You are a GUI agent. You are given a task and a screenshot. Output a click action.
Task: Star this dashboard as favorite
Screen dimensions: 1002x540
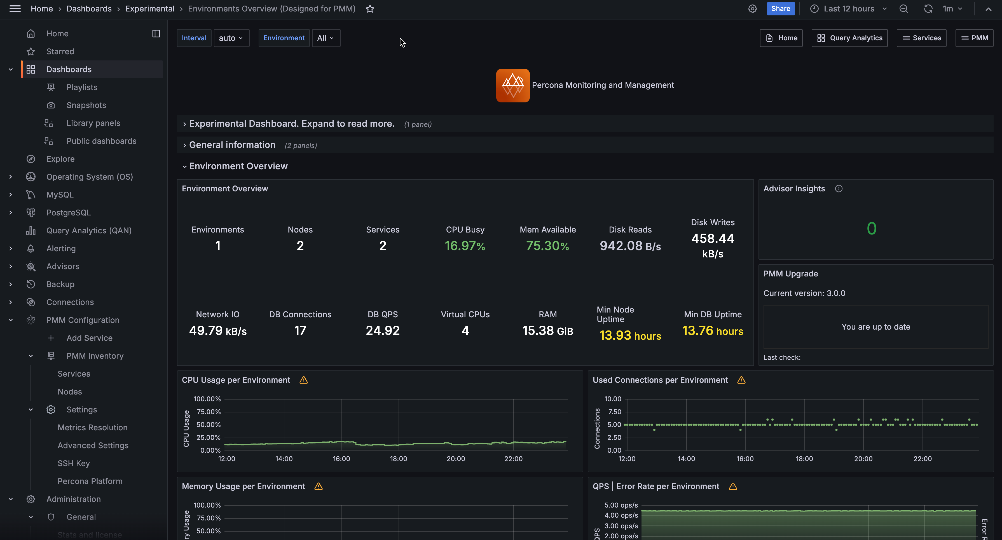(369, 9)
